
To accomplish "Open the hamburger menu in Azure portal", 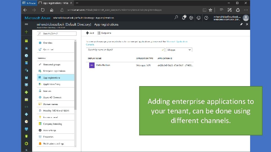I will [26, 24].
